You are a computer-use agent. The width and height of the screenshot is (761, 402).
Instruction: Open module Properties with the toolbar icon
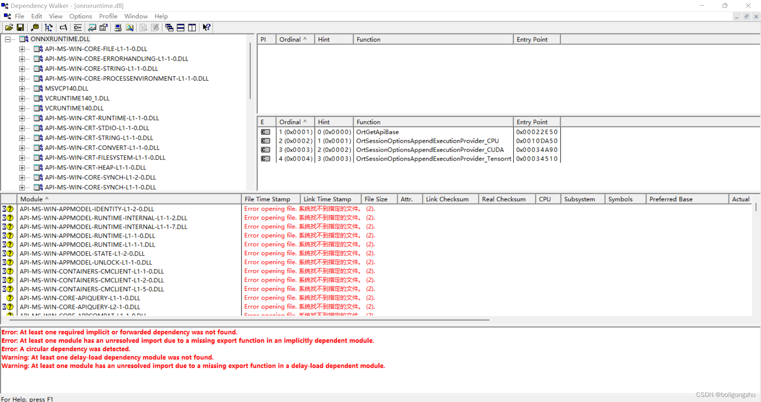(103, 27)
